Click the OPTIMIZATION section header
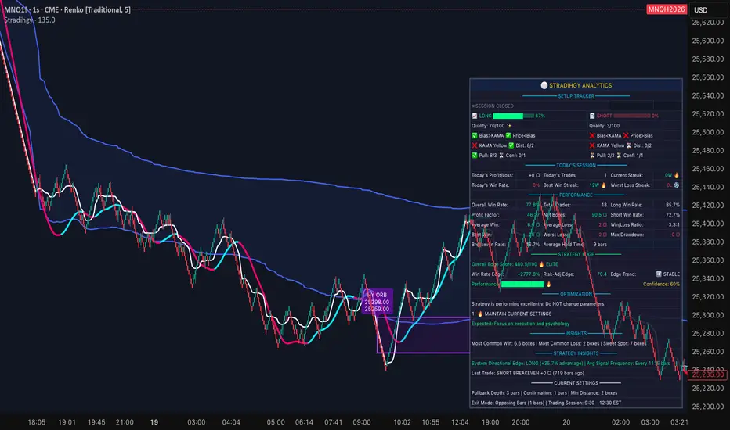 coord(576,294)
